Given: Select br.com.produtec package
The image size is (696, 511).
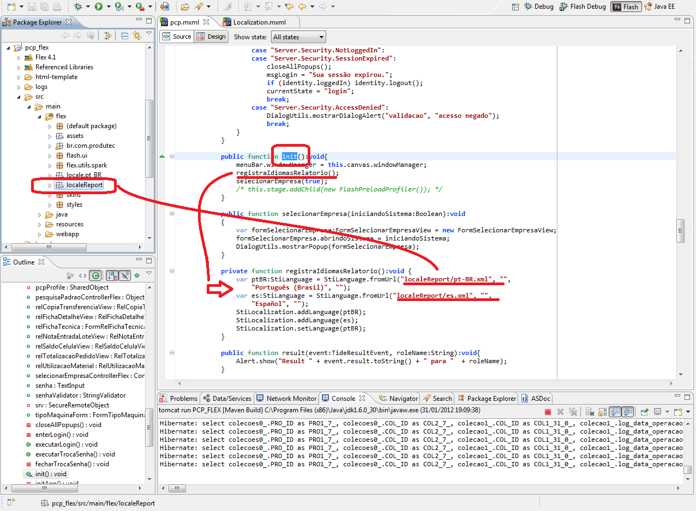Looking at the screenshot, I should (91, 146).
